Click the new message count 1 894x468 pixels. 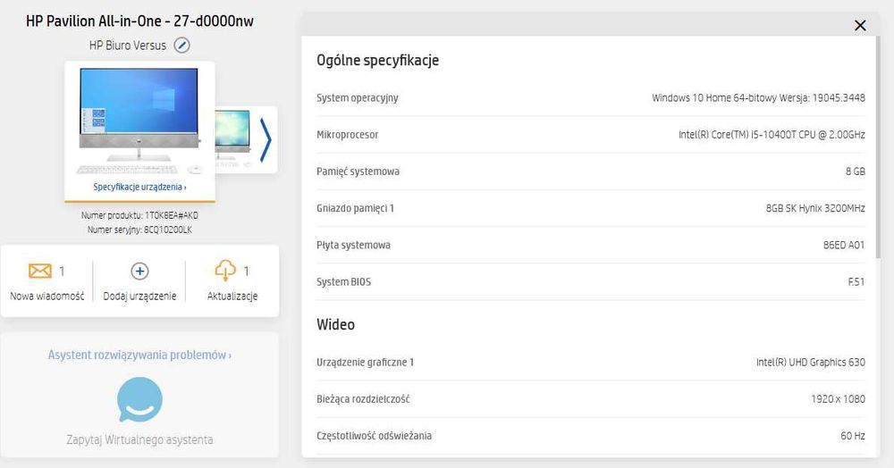(x=62, y=271)
